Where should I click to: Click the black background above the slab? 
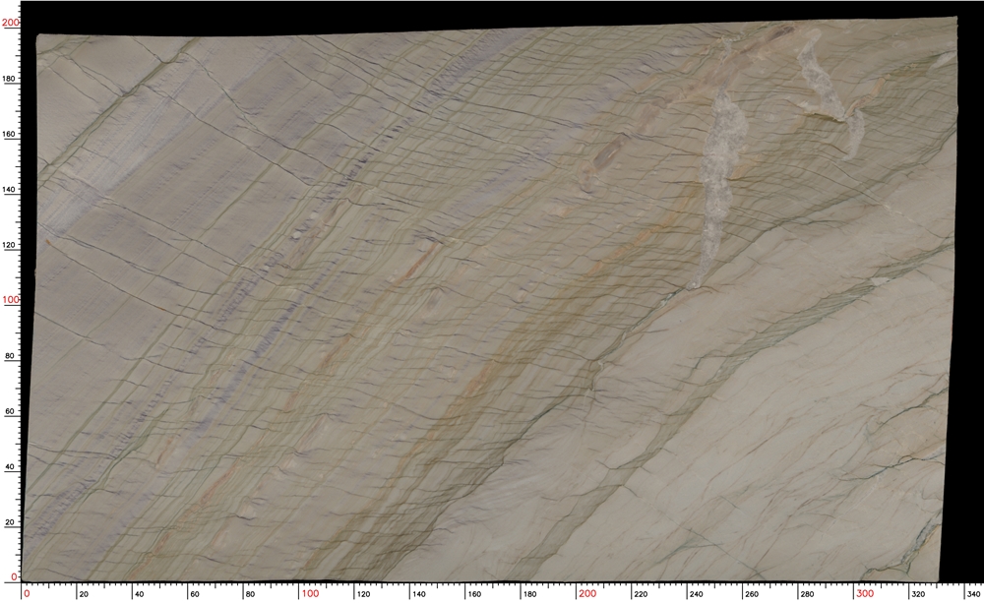(492, 14)
